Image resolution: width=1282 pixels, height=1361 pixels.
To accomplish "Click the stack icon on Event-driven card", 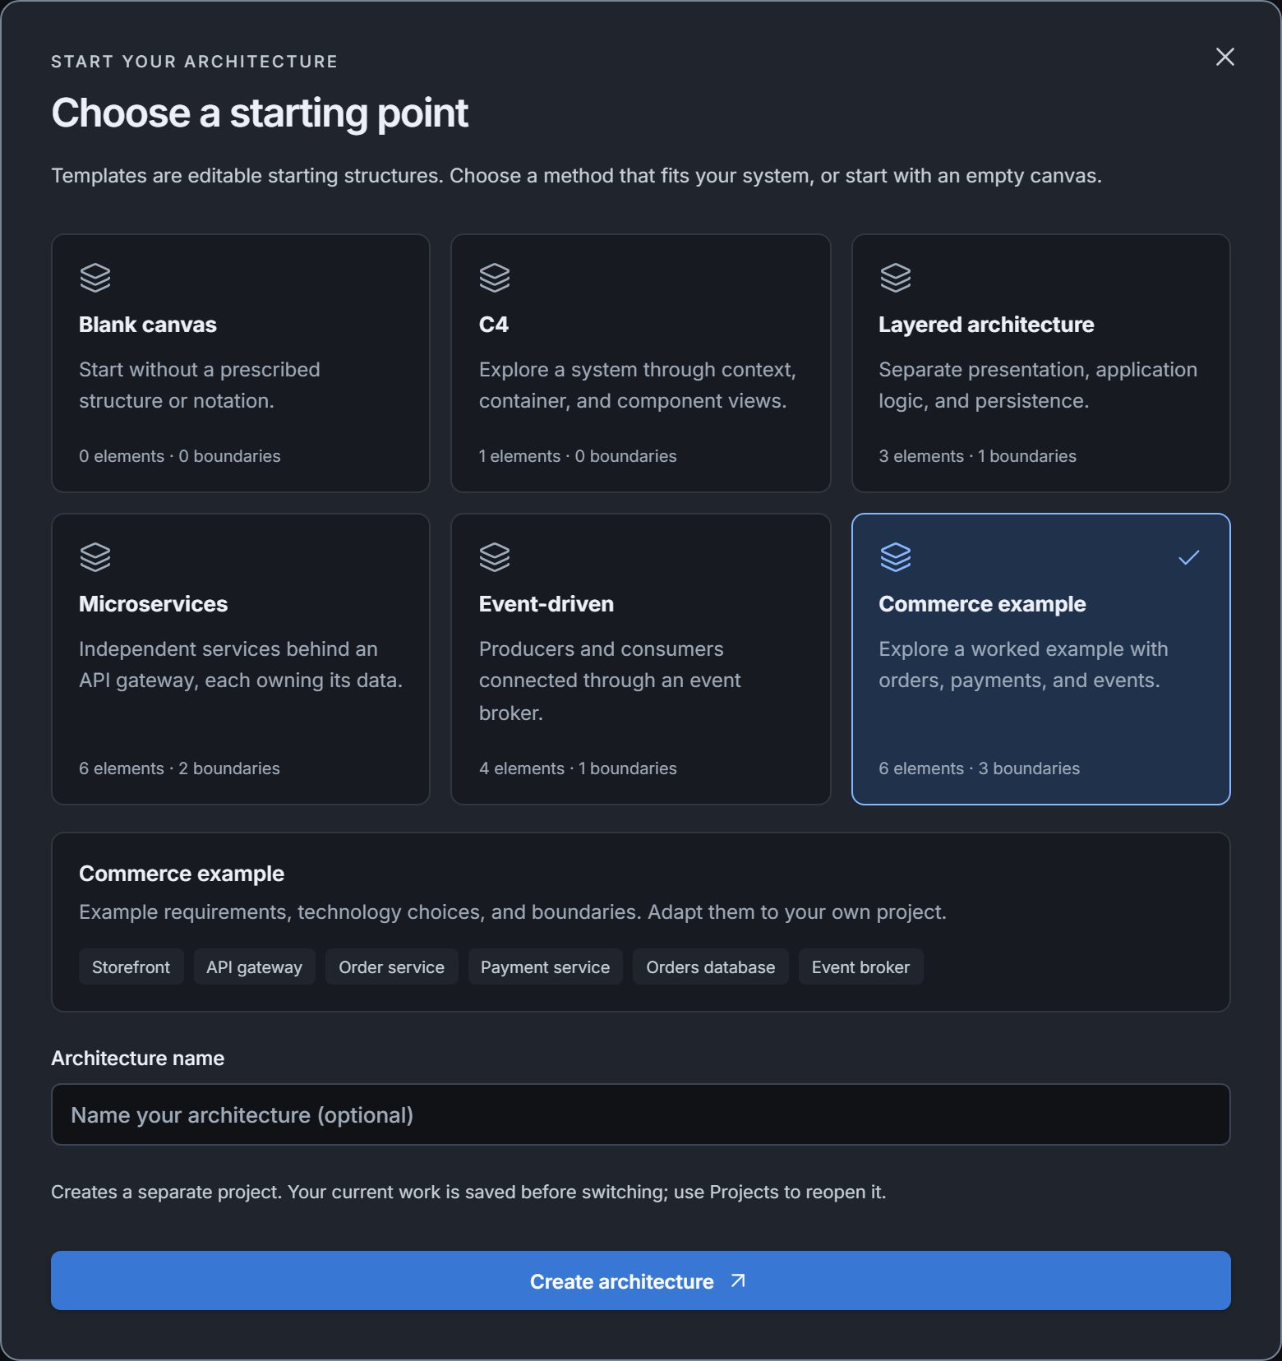I will (495, 557).
